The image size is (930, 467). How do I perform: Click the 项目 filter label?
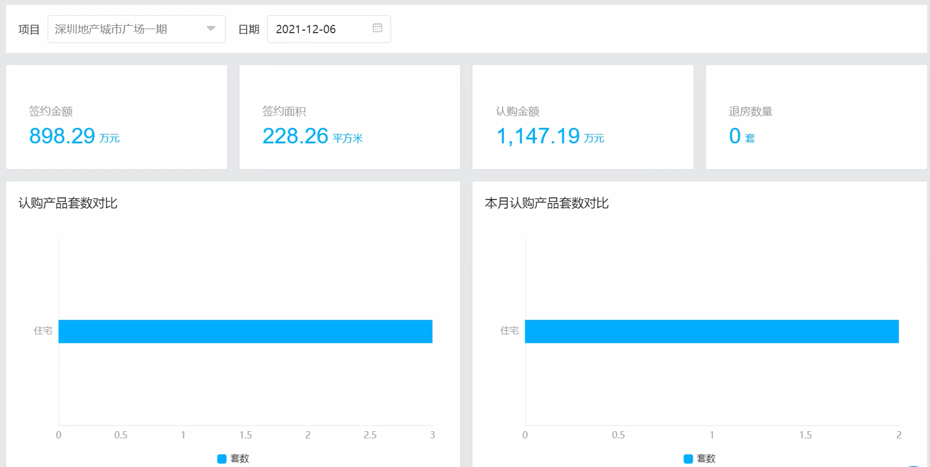(29, 30)
